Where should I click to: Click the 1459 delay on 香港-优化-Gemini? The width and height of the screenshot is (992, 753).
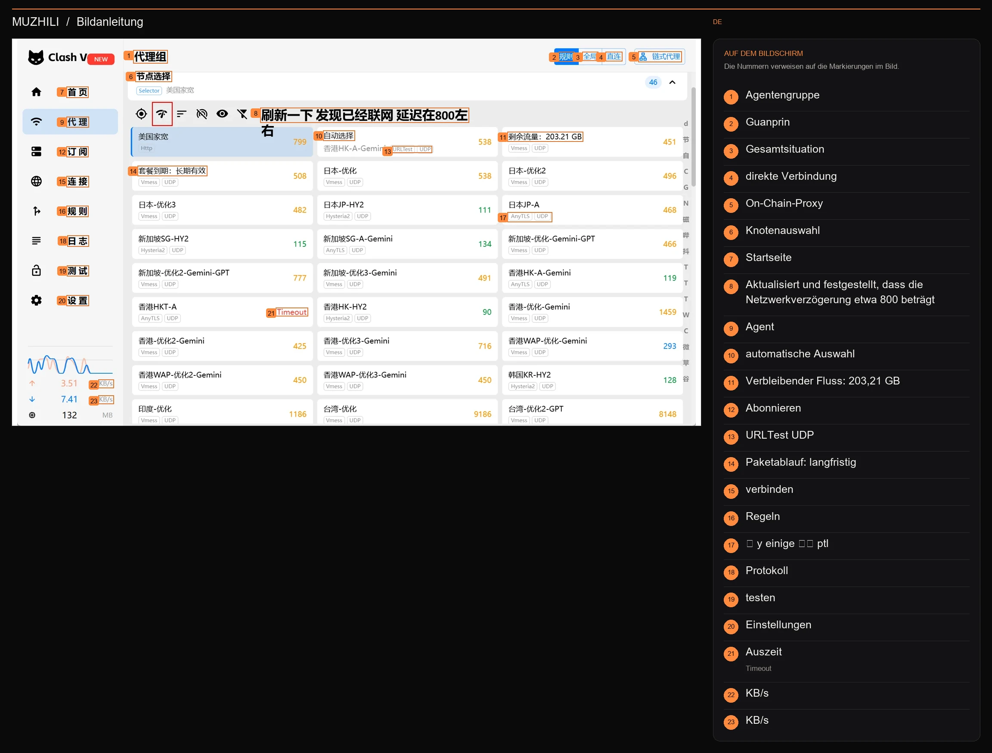pos(668,312)
